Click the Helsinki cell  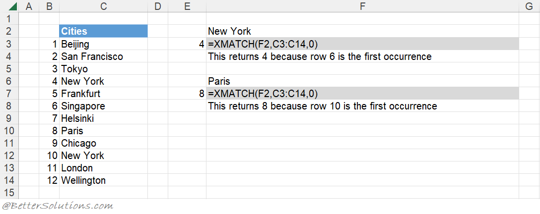point(104,118)
